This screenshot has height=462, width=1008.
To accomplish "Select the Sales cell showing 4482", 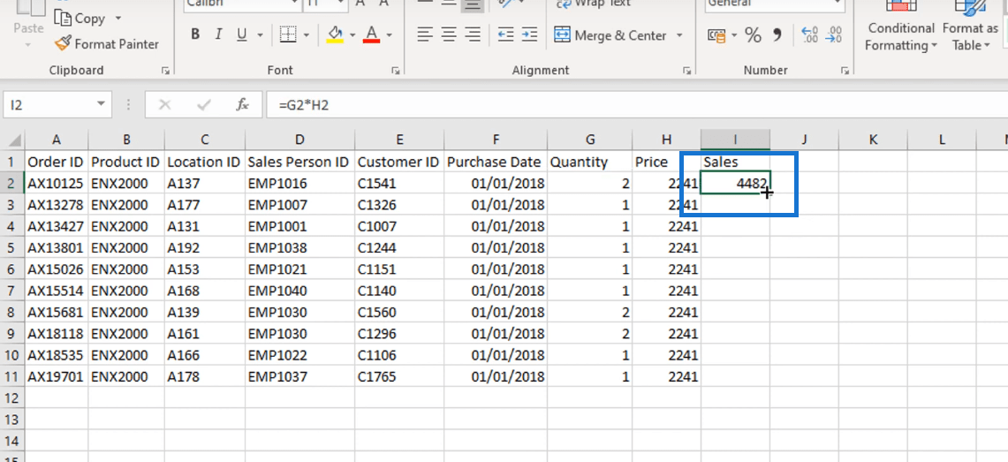I will point(735,184).
